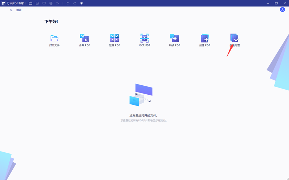Image resolution: width=289 pixels, height=180 pixels.
Task: Go back using the 返回 arrow button
Action: pyautogui.click(x=12, y=10)
